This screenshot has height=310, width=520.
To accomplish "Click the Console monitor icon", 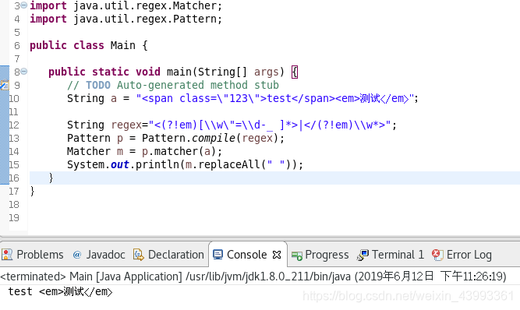I will [x=218, y=255].
